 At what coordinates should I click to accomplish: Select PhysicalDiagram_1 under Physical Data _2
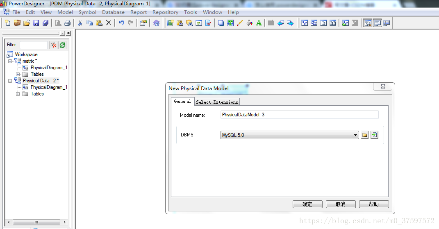49,87
